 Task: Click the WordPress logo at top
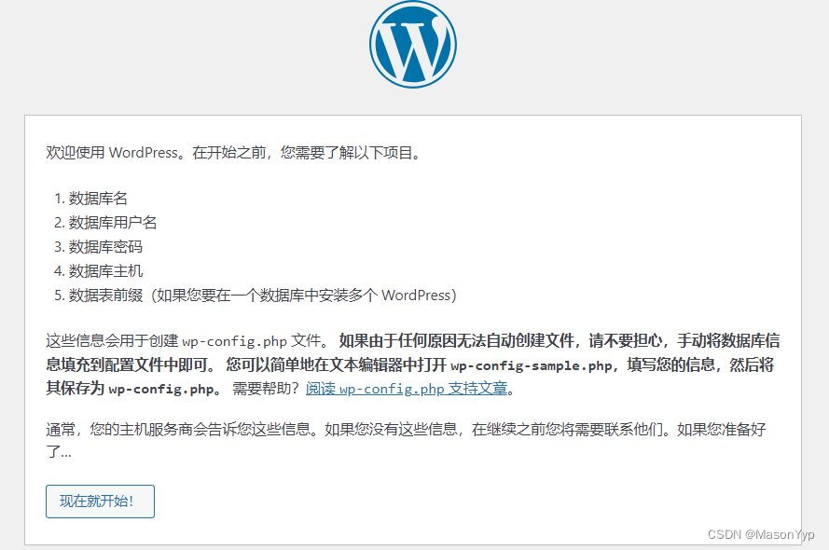[413, 45]
